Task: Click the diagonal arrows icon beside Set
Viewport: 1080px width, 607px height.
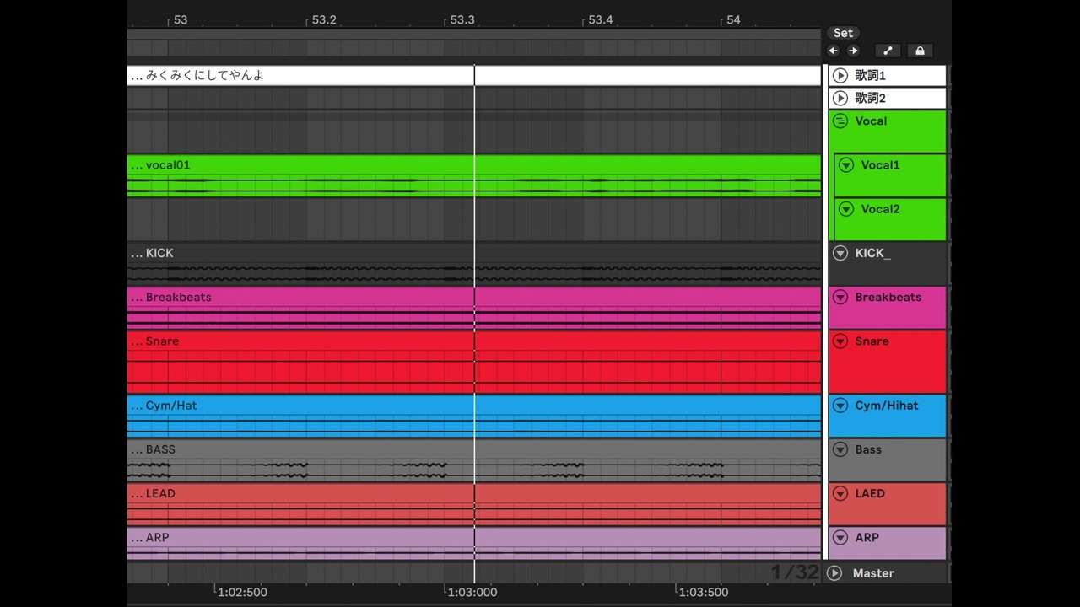Action: point(888,51)
